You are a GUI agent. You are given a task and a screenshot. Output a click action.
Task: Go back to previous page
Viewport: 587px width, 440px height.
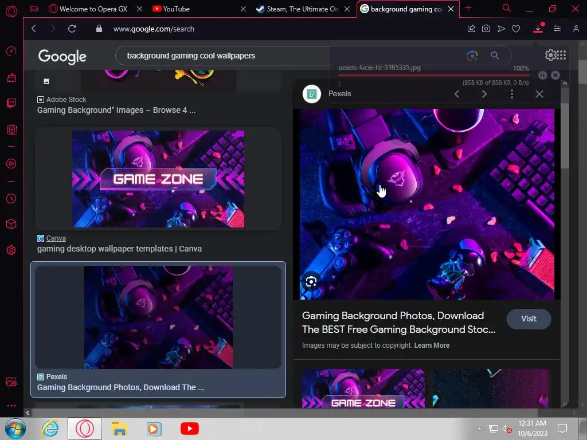tap(34, 29)
